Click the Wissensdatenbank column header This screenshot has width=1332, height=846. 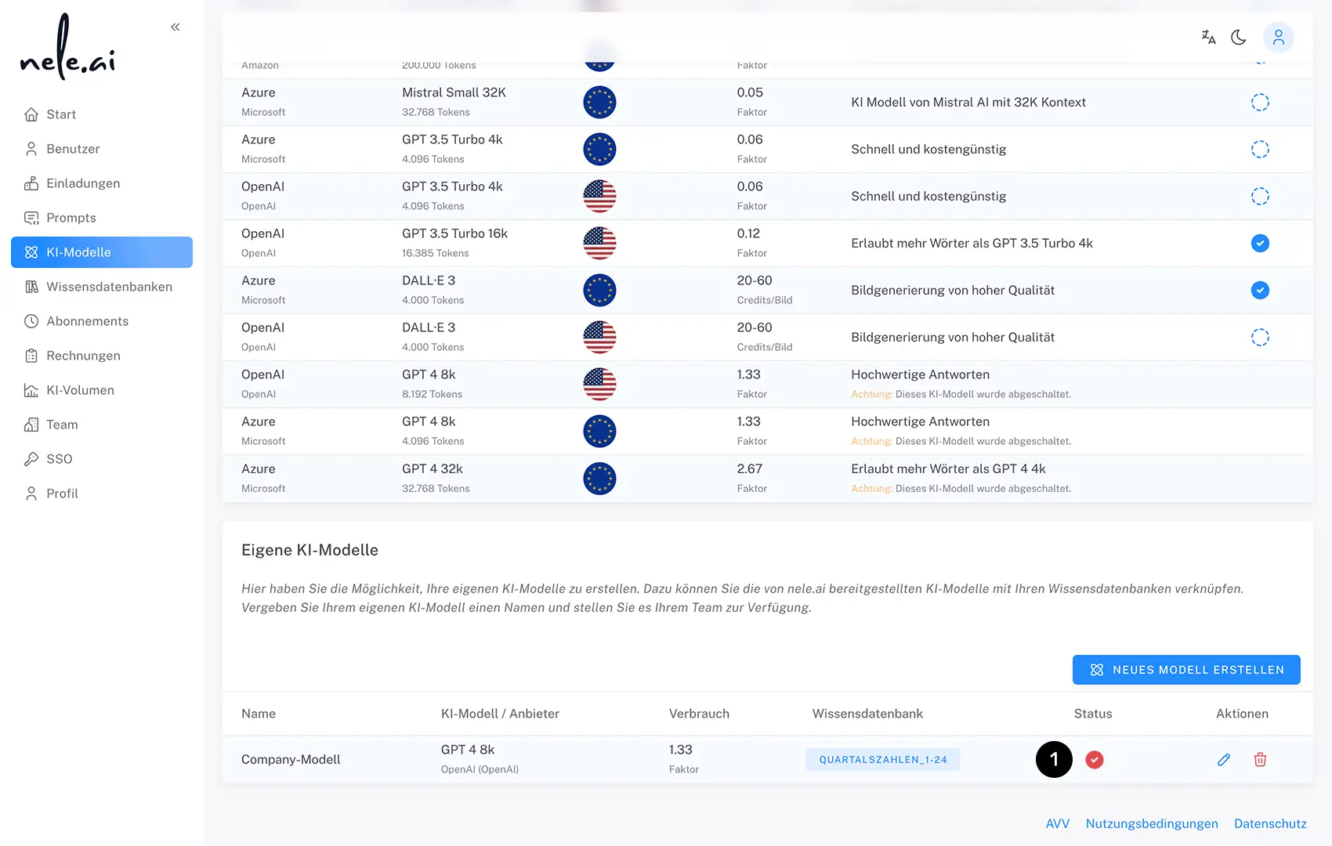click(867, 714)
